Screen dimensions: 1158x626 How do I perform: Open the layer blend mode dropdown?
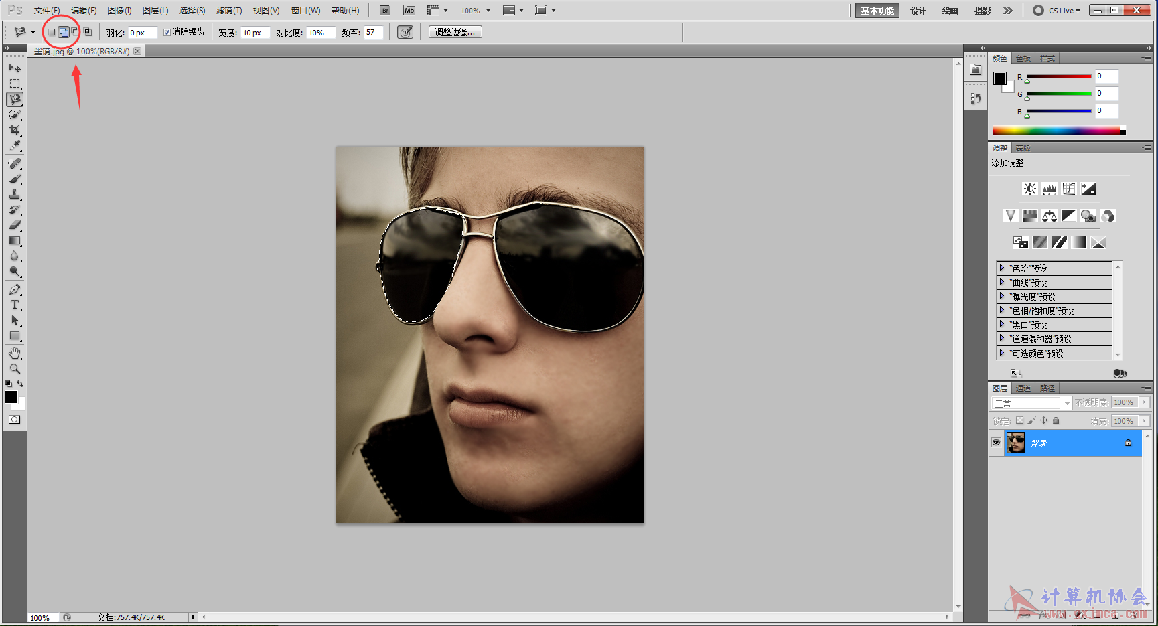pyautogui.click(x=1031, y=403)
